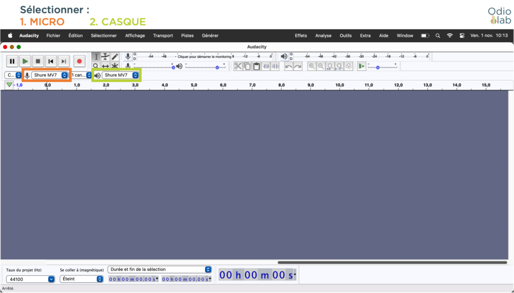Open the Pistes menu
Screen dimensions: 514x293
(187, 36)
